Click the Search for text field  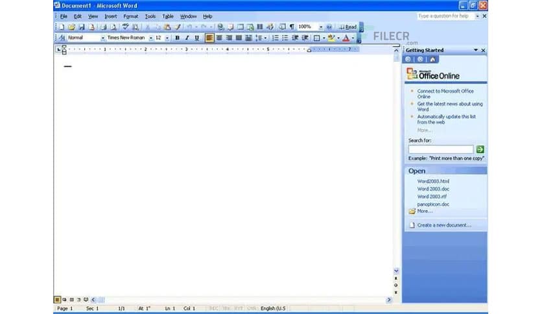click(x=441, y=149)
